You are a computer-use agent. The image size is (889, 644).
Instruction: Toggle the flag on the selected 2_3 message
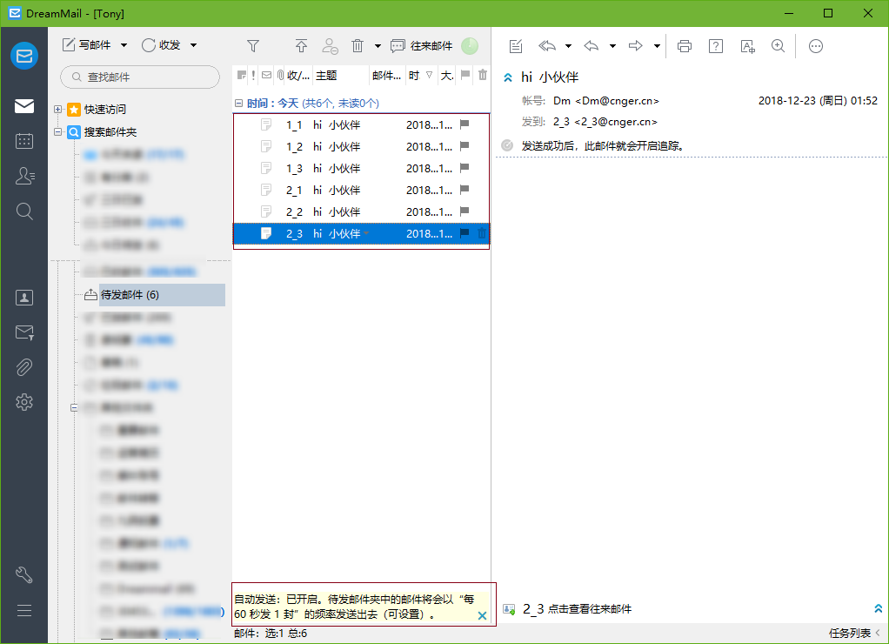[465, 232]
